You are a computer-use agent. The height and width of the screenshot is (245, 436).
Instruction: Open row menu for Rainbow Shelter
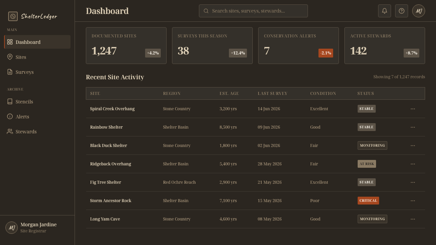(x=413, y=127)
